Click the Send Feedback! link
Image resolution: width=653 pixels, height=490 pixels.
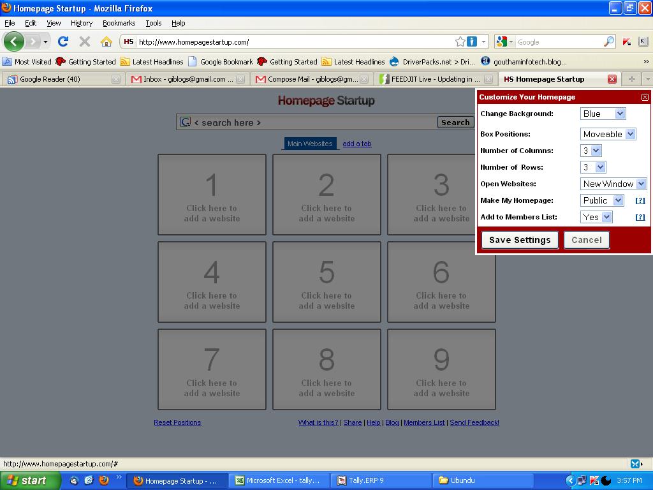tap(474, 422)
